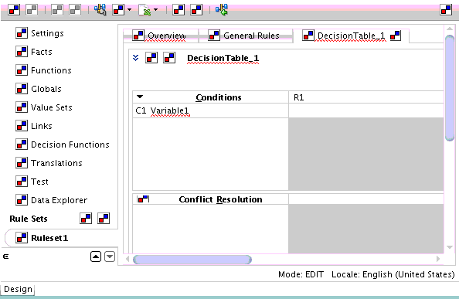Click the Data Explorer icon
The width and height of the screenshot is (459, 299).
point(22,200)
